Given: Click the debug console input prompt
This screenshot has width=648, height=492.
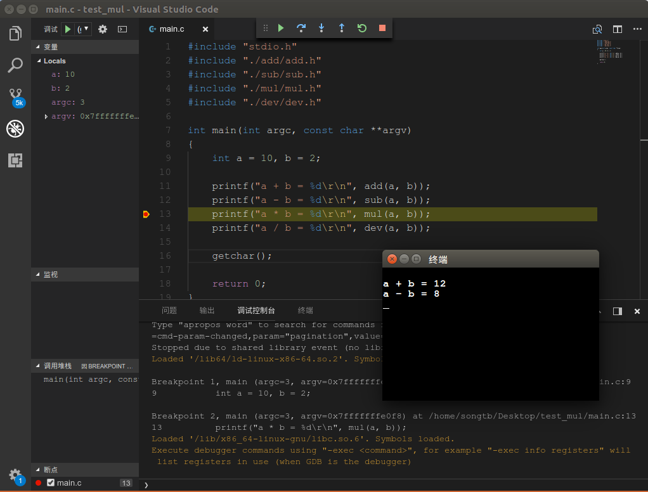Looking at the screenshot, I should point(392,485).
